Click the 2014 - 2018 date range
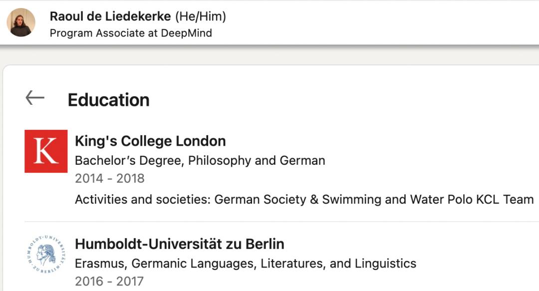 110,178
